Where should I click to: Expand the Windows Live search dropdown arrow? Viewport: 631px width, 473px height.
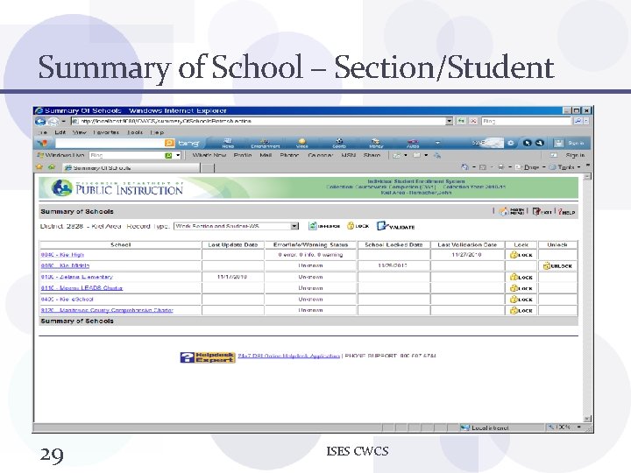[x=178, y=155]
